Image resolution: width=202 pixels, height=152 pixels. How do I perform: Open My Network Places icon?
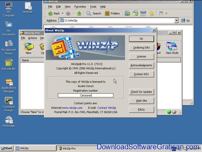click(9, 48)
